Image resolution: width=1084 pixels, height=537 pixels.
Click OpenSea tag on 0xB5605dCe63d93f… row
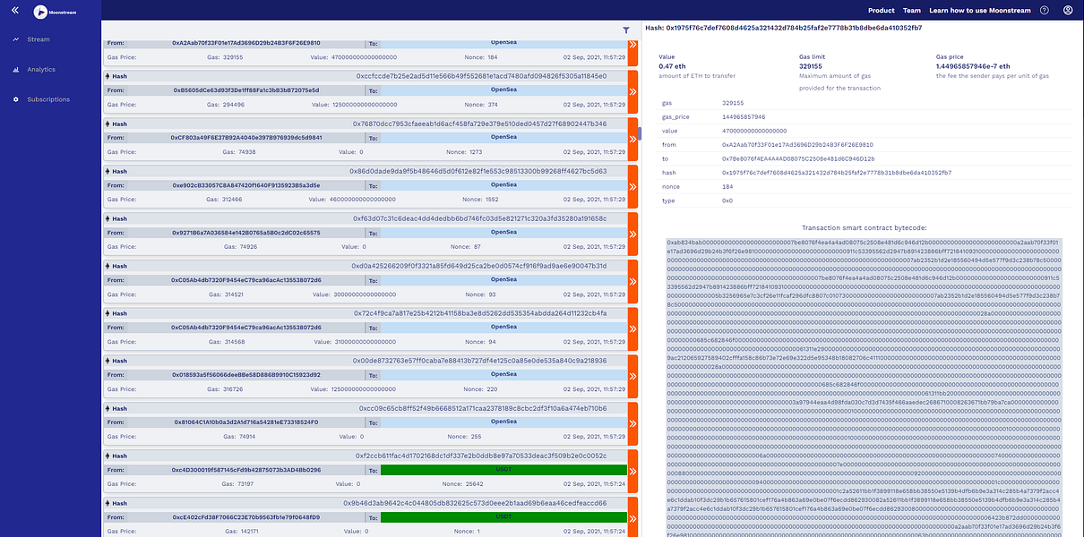pos(503,90)
